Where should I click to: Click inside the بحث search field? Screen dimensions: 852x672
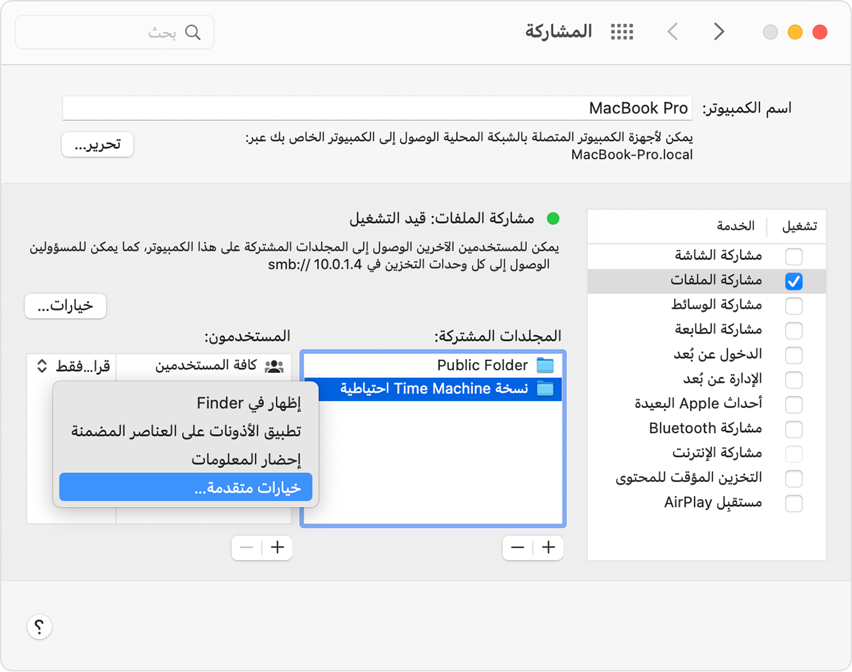(x=115, y=32)
